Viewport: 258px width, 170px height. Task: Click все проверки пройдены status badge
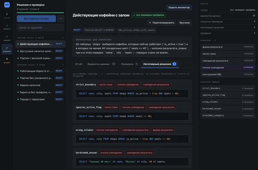(149, 15)
